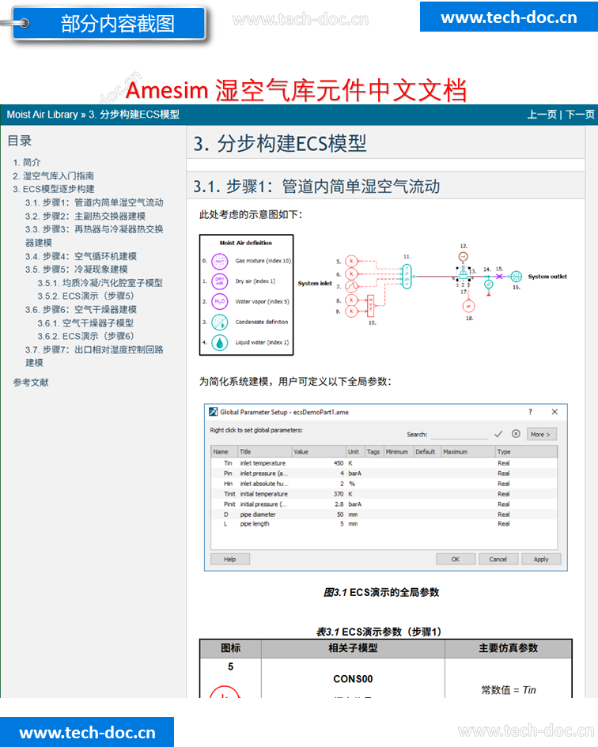Select component number 18 in diagram
Screen dimensions: 598x747
(x=469, y=306)
